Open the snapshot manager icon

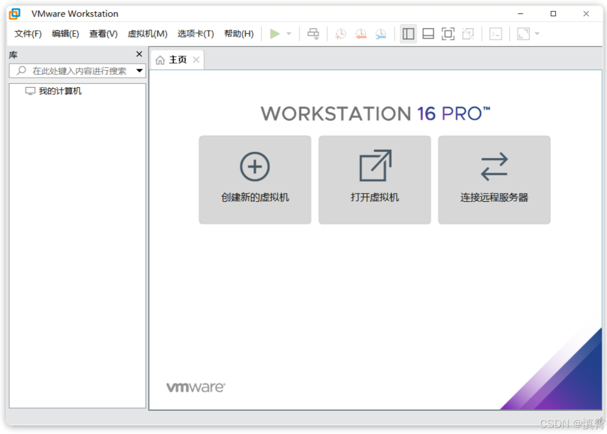tap(381, 34)
